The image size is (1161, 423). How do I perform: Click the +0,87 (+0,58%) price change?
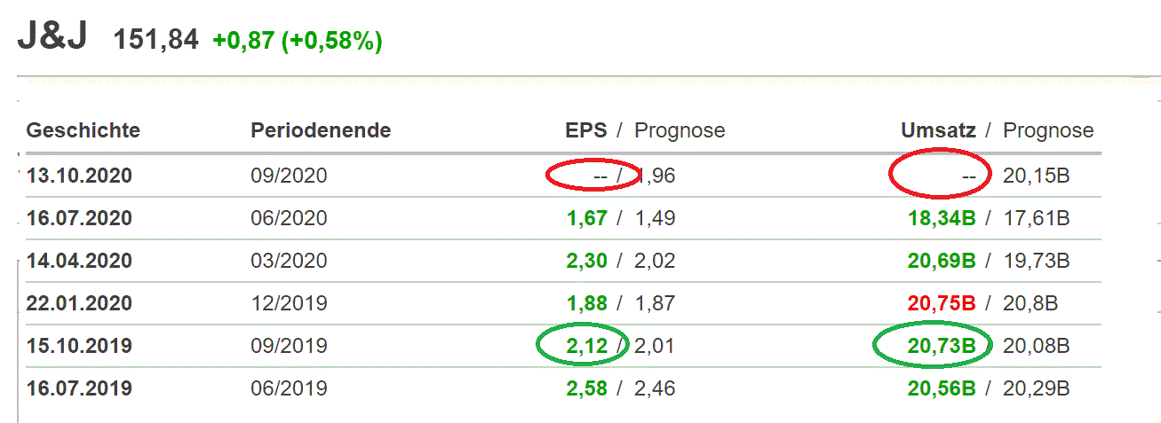pos(298,41)
